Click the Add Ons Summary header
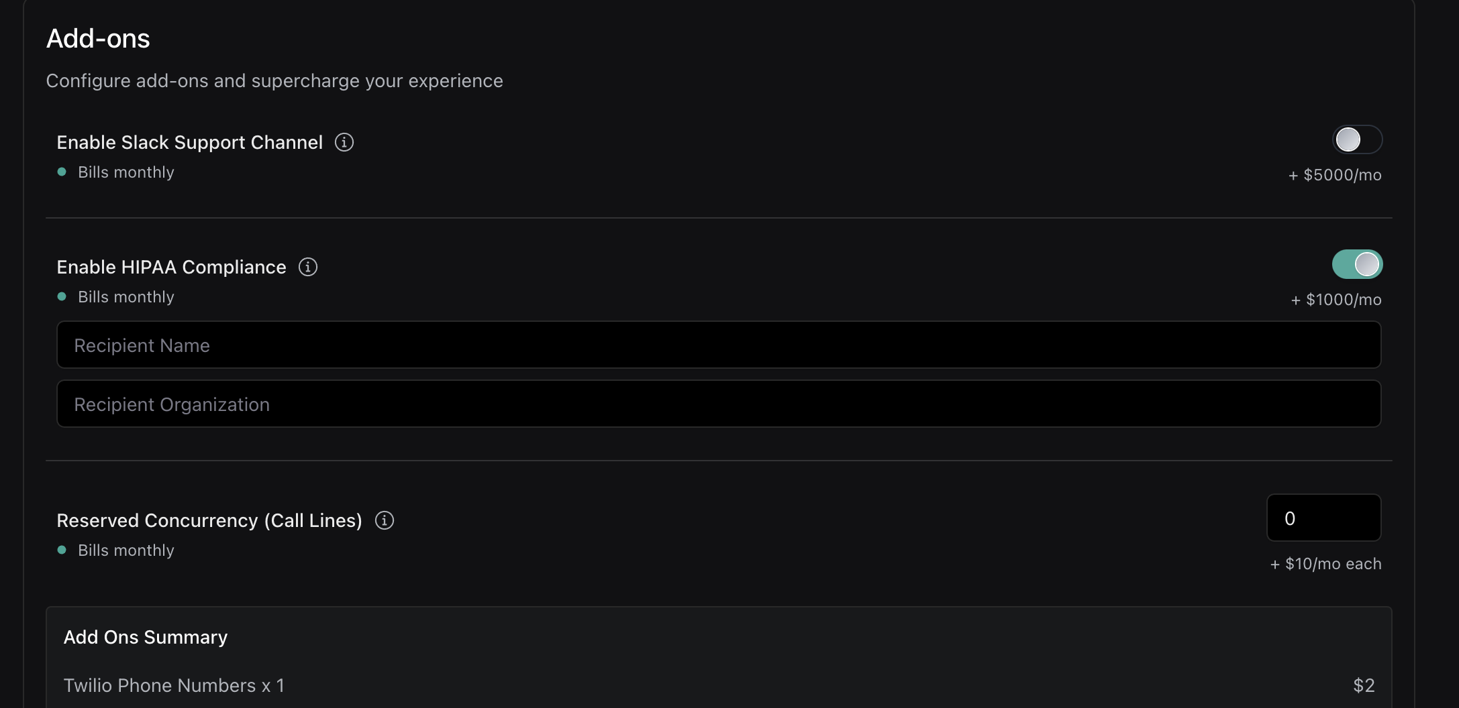 (145, 637)
